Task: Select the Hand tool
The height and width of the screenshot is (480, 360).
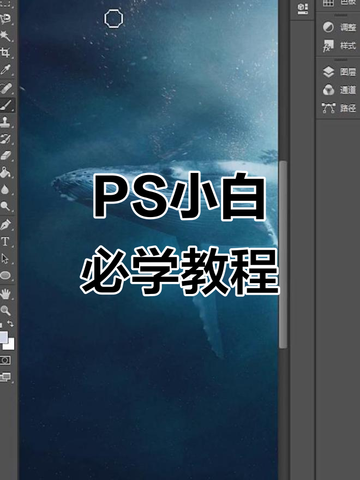Action: pyautogui.click(x=5, y=294)
